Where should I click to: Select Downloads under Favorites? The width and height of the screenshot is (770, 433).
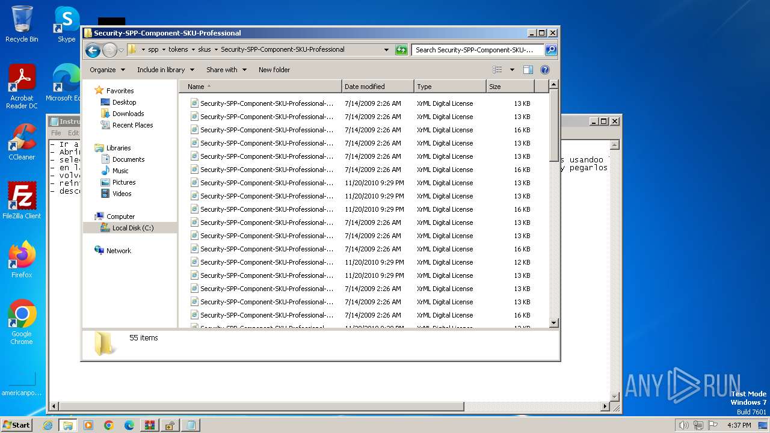tap(128, 114)
